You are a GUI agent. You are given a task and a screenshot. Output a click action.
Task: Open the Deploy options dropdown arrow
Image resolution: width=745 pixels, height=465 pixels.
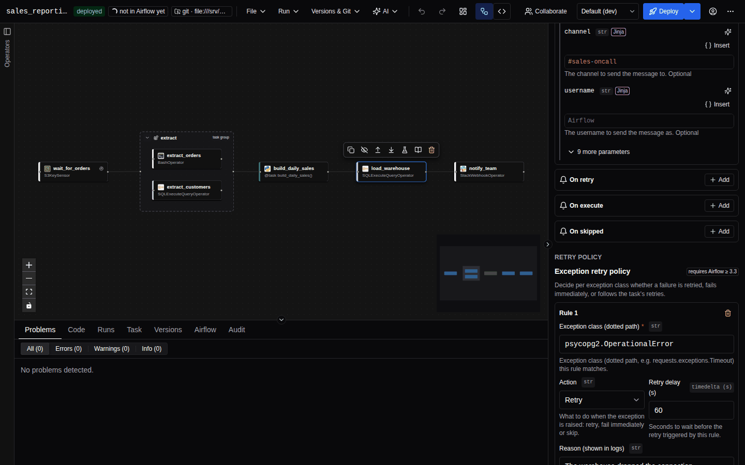click(x=692, y=11)
